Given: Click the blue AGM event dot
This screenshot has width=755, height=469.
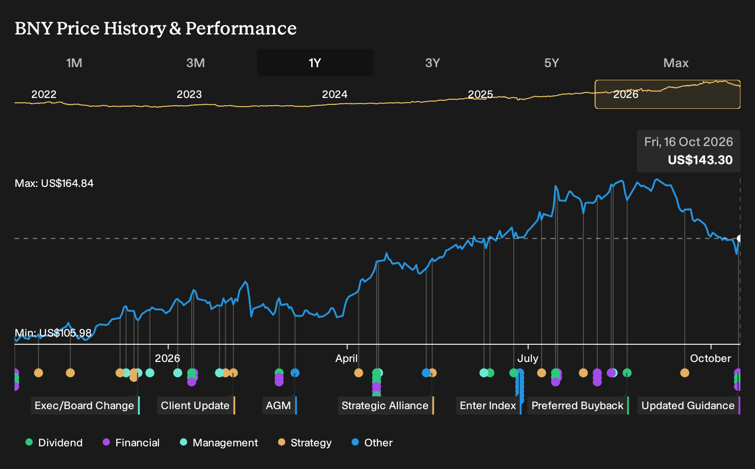Looking at the screenshot, I should tap(295, 373).
